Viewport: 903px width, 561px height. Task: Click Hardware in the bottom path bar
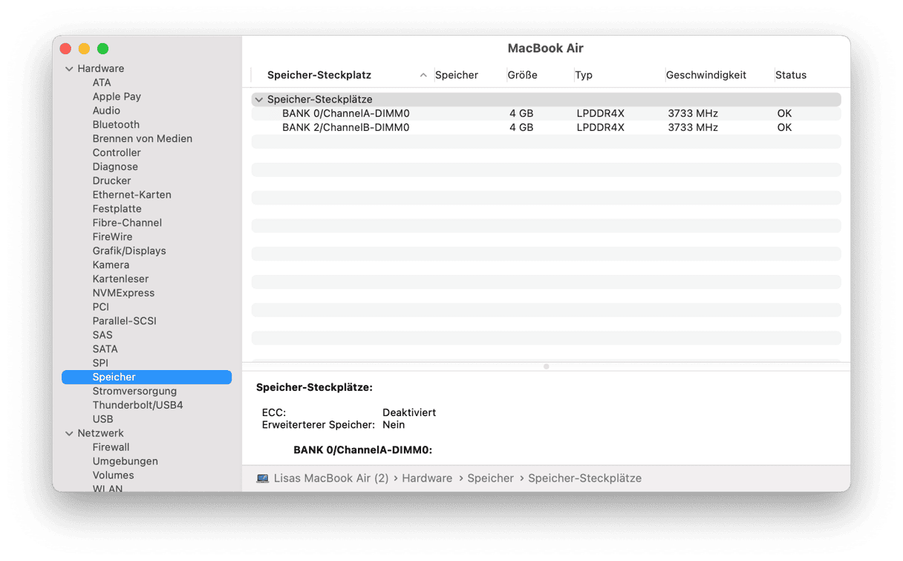point(427,479)
